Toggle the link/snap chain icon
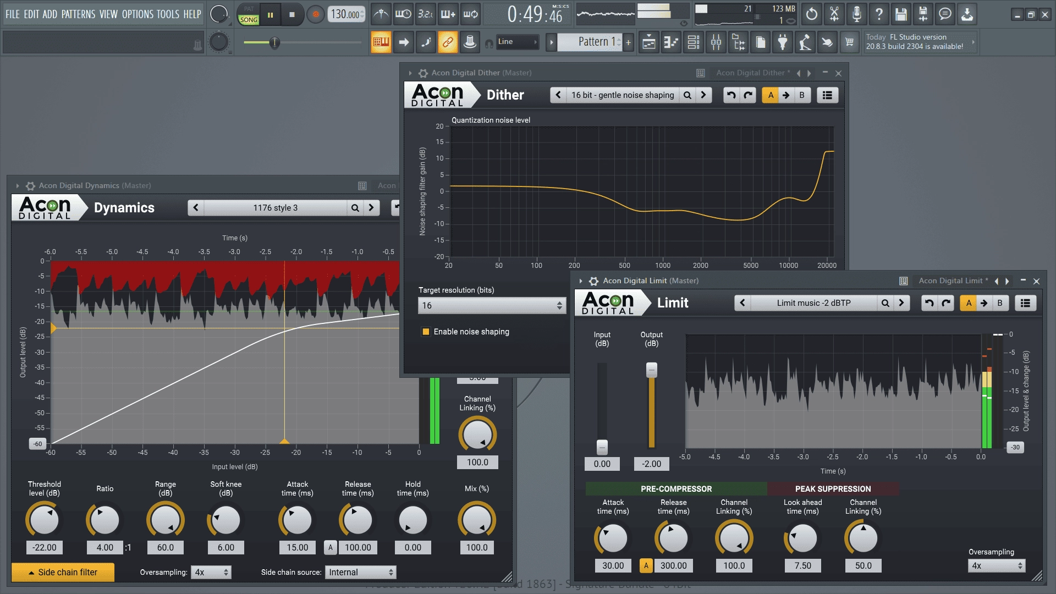This screenshot has width=1056, height=594. point(448,42)
